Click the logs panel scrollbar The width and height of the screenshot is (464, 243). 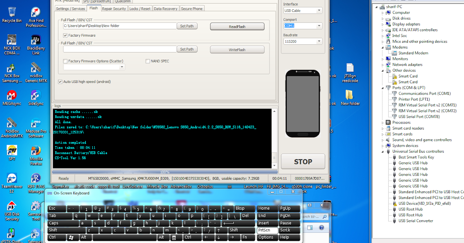click(275, 138)
